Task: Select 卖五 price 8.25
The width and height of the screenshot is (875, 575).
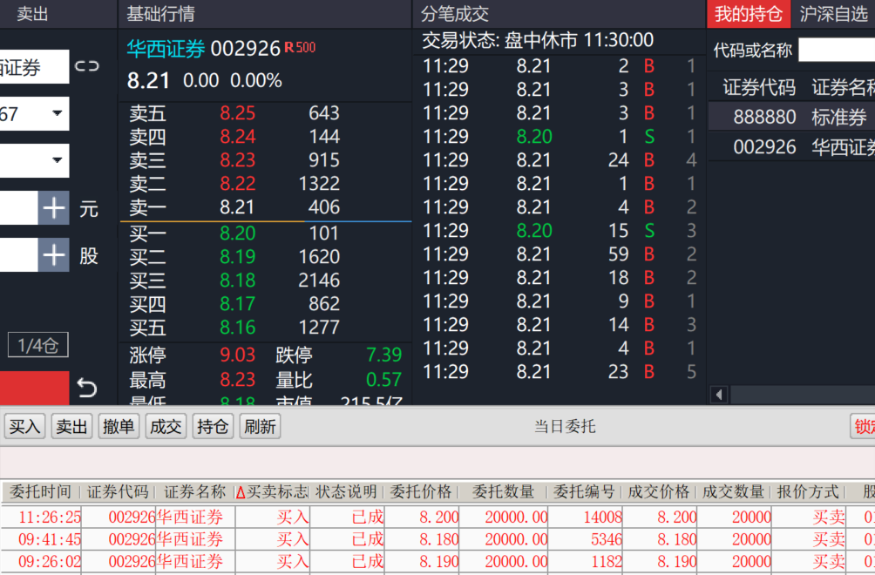Action: (237, 113)
